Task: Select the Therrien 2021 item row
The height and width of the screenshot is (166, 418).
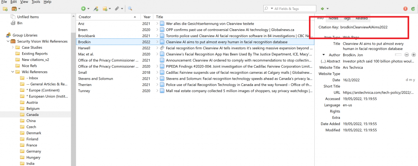Action: pyautogui.click(x=195, y=85)
